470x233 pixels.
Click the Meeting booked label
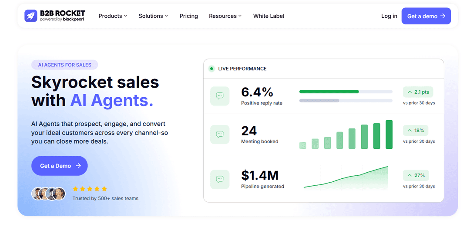pyautogui.click(x=259, y=141)
